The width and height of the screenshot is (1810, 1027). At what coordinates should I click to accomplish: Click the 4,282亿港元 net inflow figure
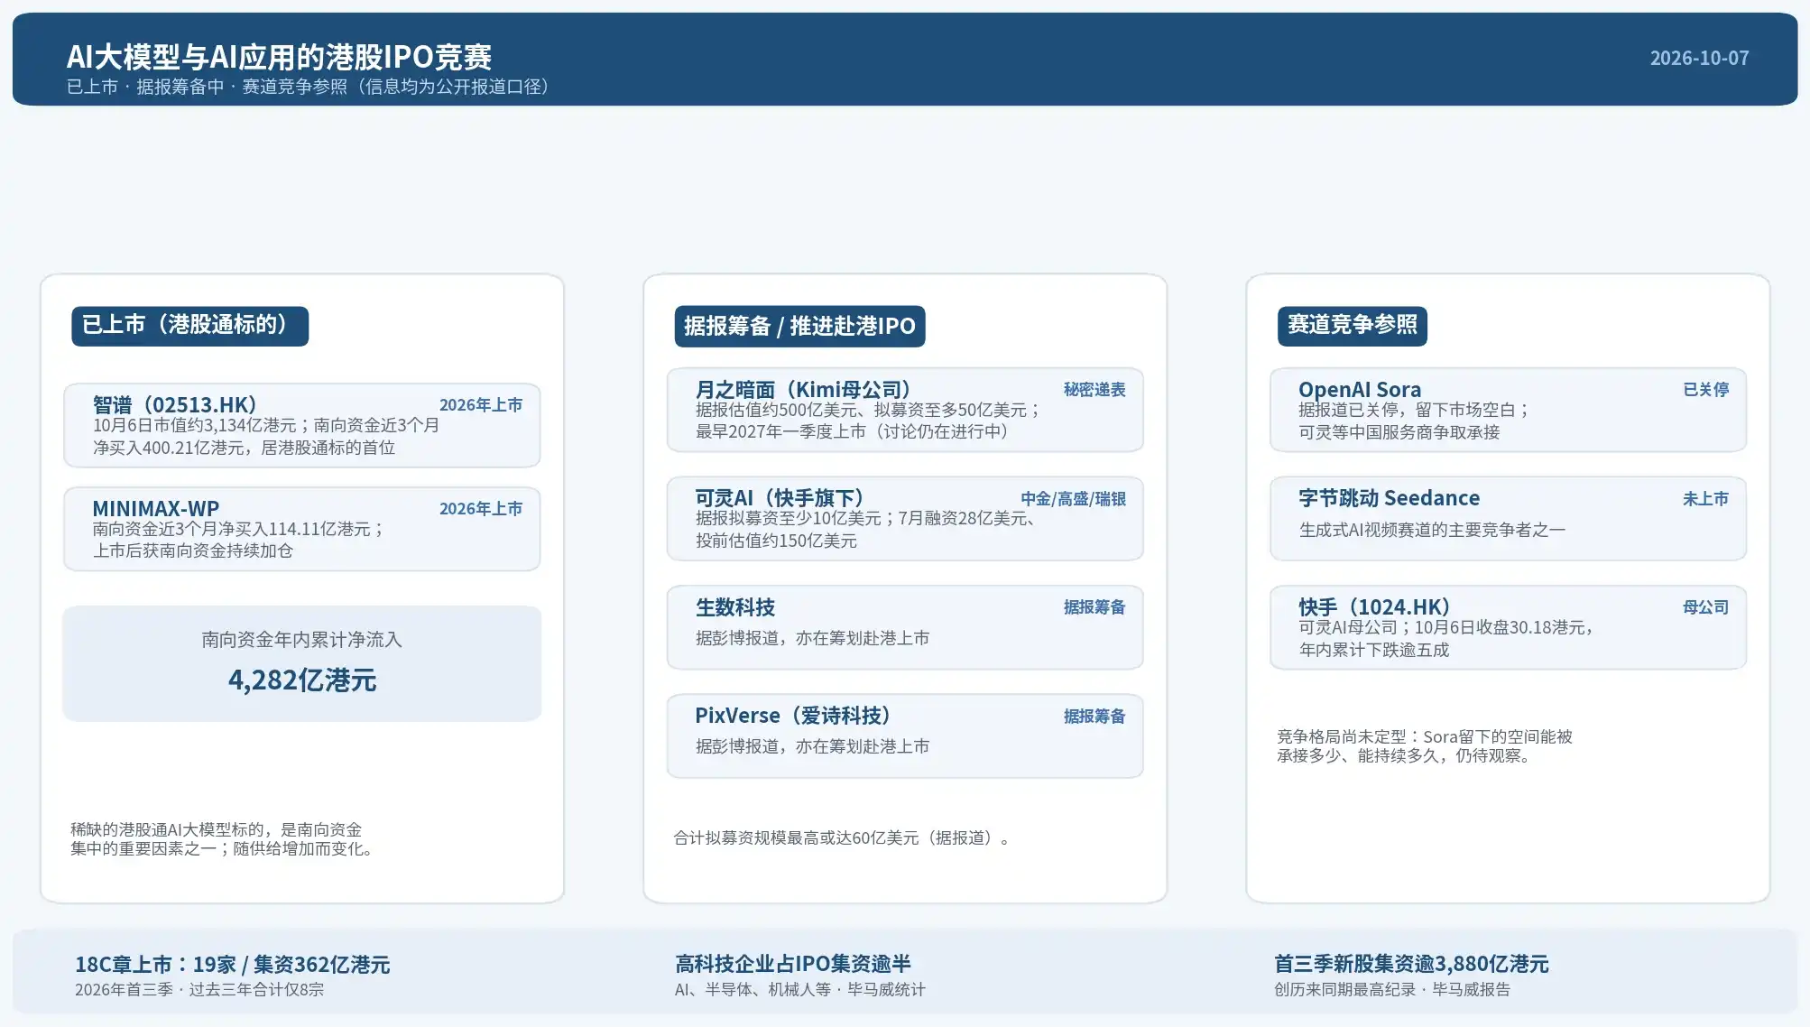coord(302,680)
